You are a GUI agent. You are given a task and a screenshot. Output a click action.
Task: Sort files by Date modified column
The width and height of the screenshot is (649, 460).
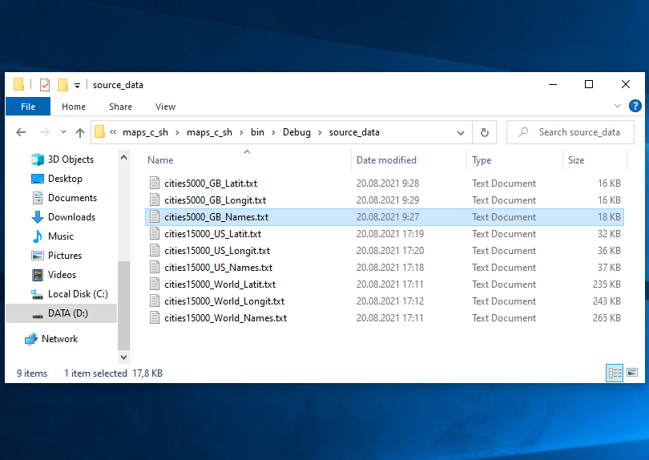click(x=409, y=160)
